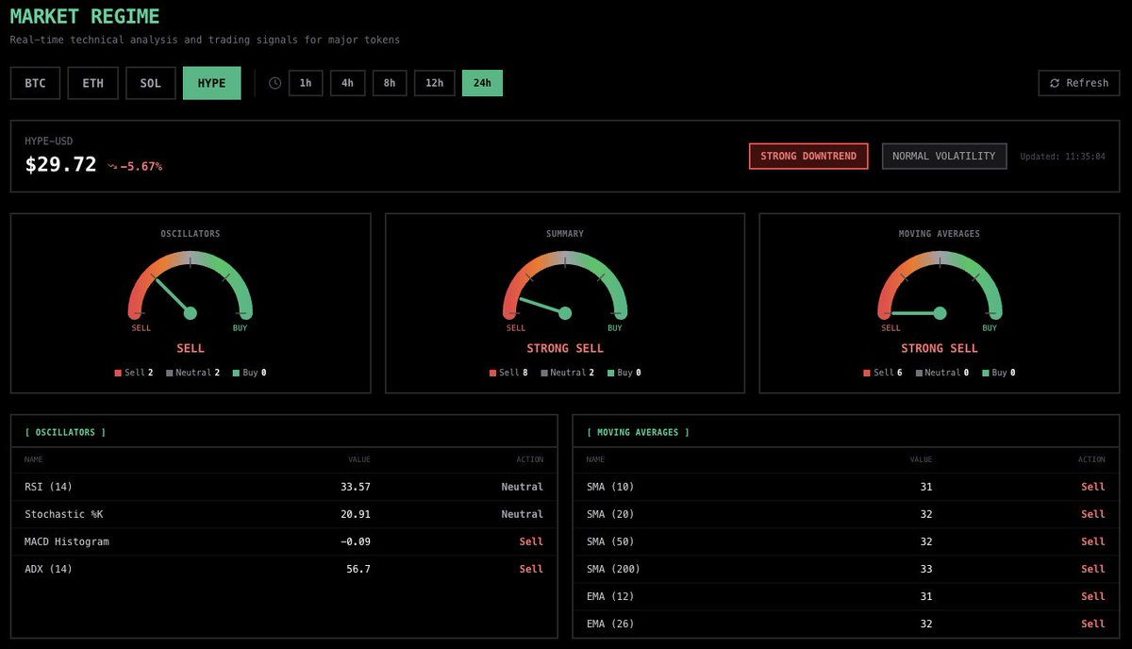Click the SMA (20) row name
This screenshot has width=1132, height=649.
click(610, 514)
